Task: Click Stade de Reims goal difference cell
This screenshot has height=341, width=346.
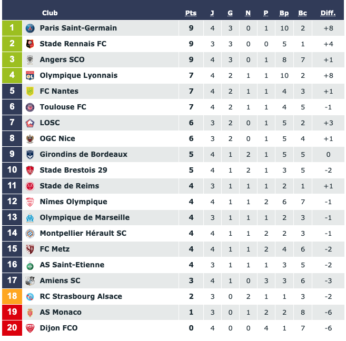Action: pyautogui.click(x=328, y=186)
